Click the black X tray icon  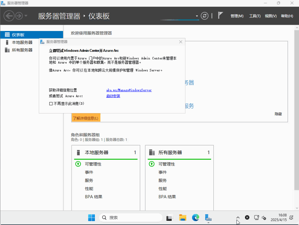[247, 217]
